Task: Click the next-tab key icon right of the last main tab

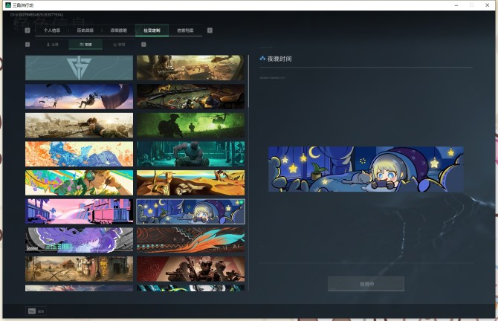Action: point(210,30)
